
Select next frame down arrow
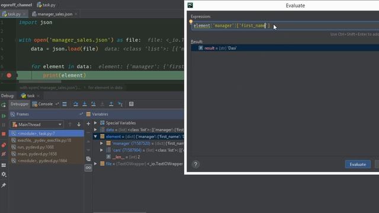click(x=79, y=125)
